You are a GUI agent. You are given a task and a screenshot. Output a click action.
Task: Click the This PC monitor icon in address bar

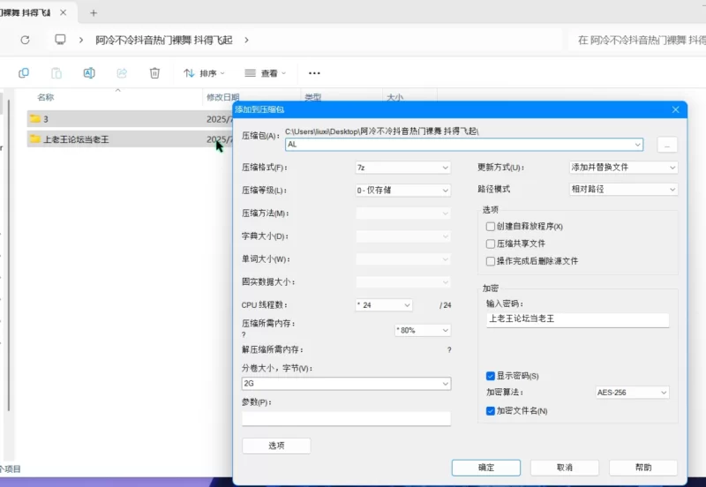pos(60,40)
